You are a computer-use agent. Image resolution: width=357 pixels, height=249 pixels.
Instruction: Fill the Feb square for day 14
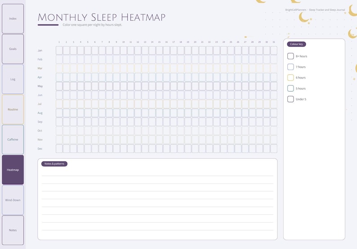[x=152, y=59]
